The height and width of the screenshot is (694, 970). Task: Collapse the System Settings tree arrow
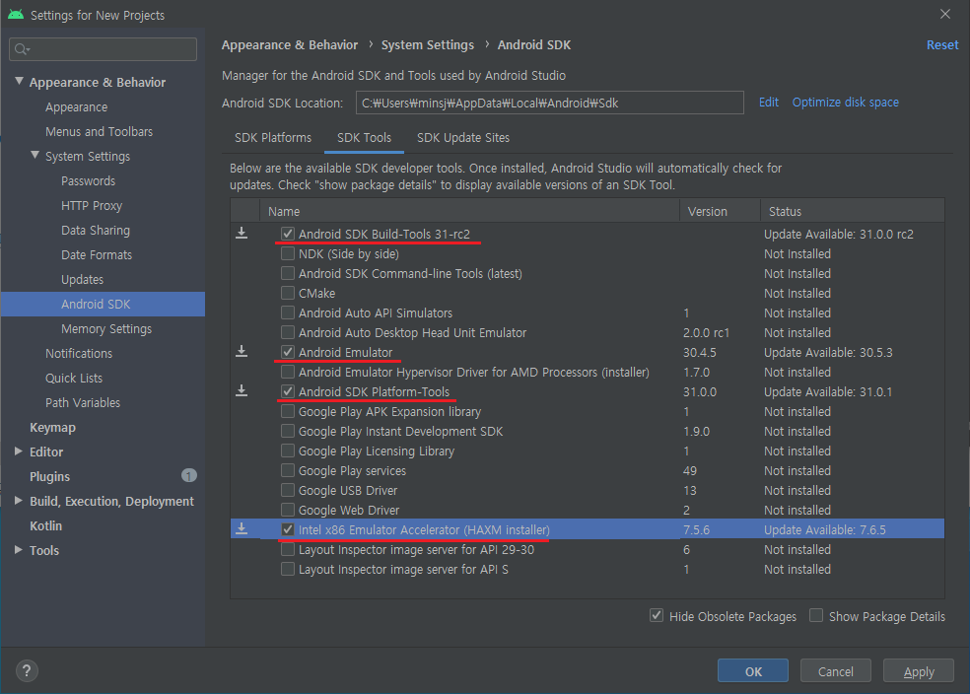tap(35, 155)
